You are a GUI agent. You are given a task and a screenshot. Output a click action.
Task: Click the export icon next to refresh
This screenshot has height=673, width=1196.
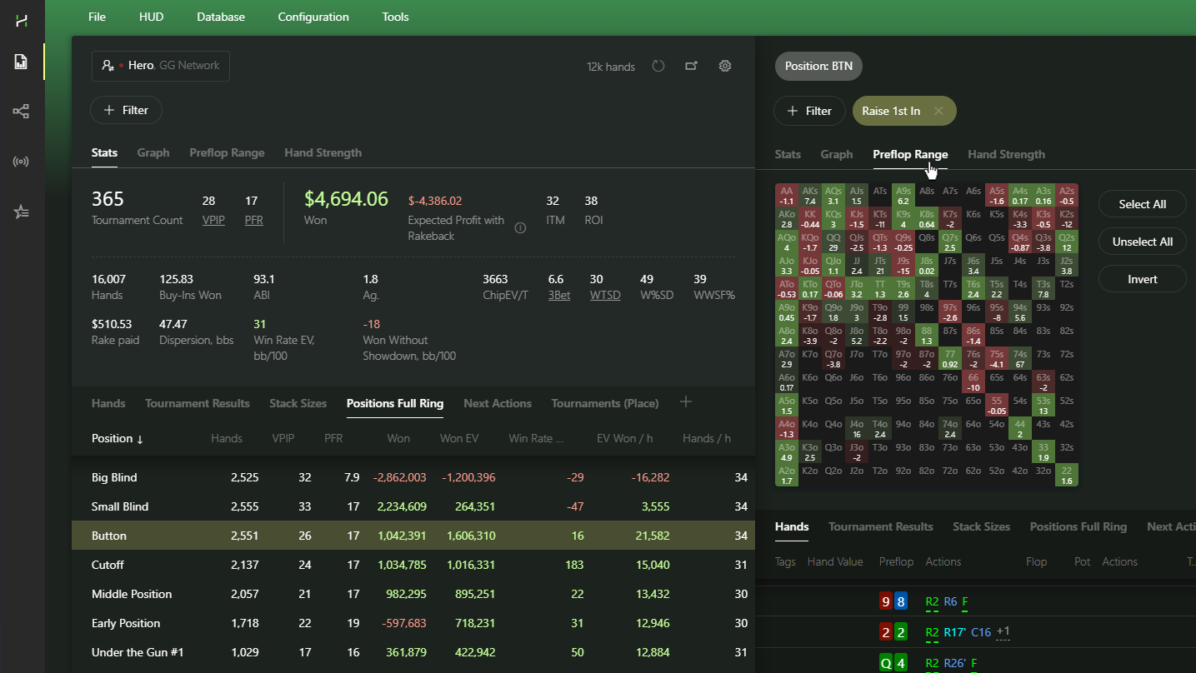[691, 66]
